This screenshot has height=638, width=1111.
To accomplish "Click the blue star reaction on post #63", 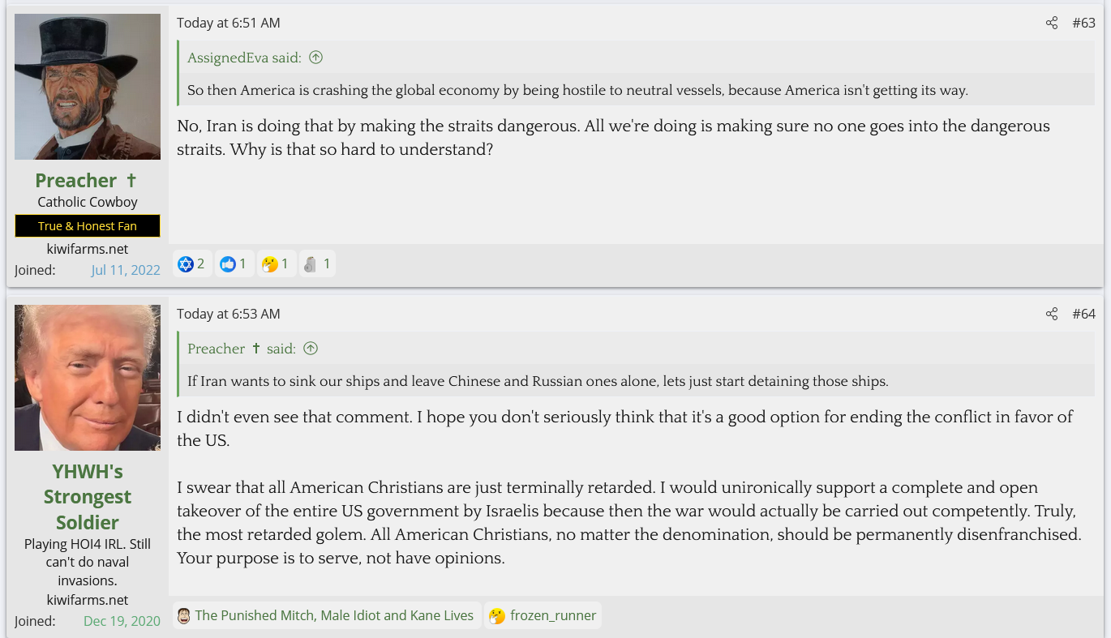I will point(186,263).
